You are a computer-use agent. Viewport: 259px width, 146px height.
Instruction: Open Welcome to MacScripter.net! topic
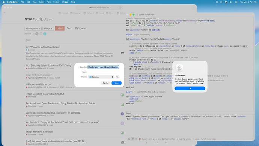tap(45, 47)
